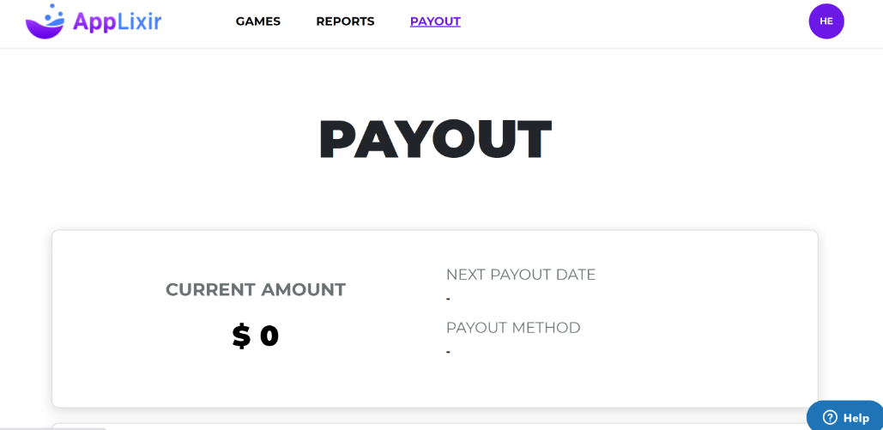Screen dimensions: 883x430
Task: Click the top edge of the next card below
Action: click(x=429, y=424)
